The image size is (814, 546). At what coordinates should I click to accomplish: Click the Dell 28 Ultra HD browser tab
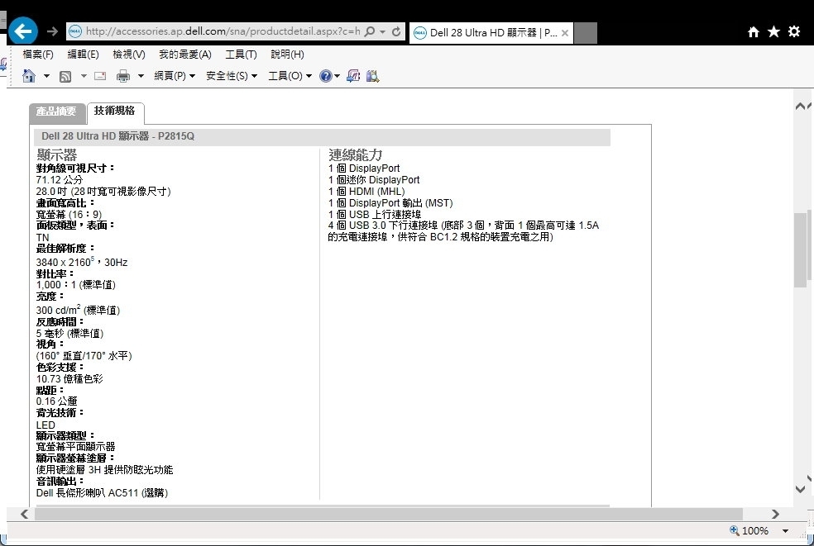[x=491, y=33]
